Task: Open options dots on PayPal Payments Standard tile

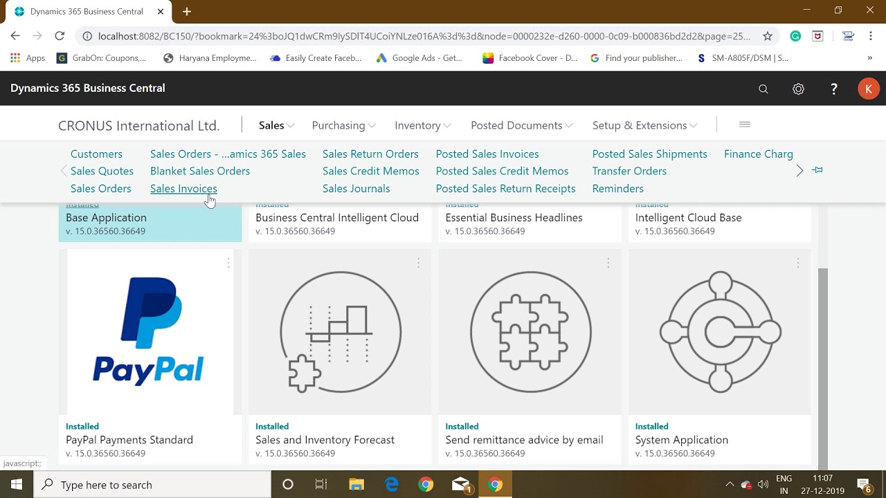Action: click(228, 263)
